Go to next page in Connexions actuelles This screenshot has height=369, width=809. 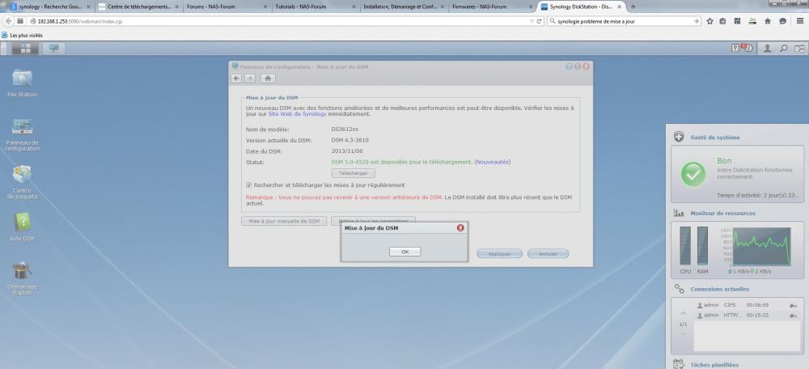click(x=683, y=333)
